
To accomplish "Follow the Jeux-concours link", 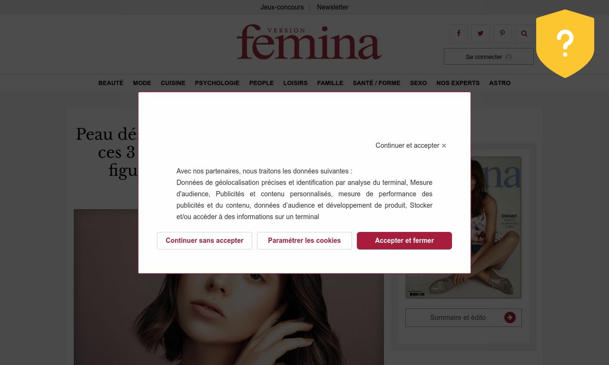I will 282,7.
